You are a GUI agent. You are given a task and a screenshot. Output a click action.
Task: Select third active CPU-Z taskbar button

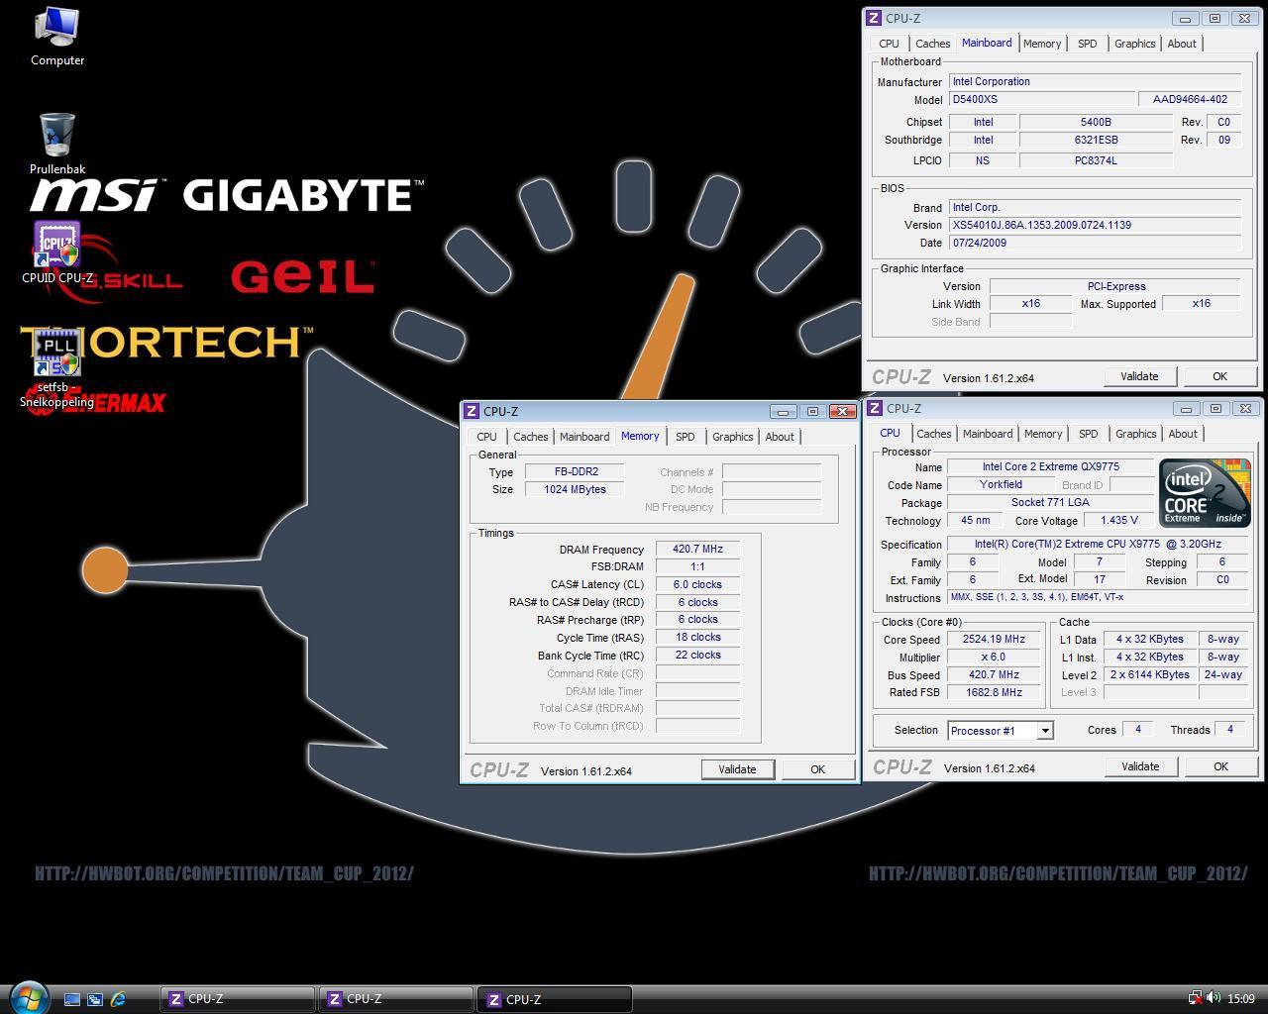coord(554,999)
